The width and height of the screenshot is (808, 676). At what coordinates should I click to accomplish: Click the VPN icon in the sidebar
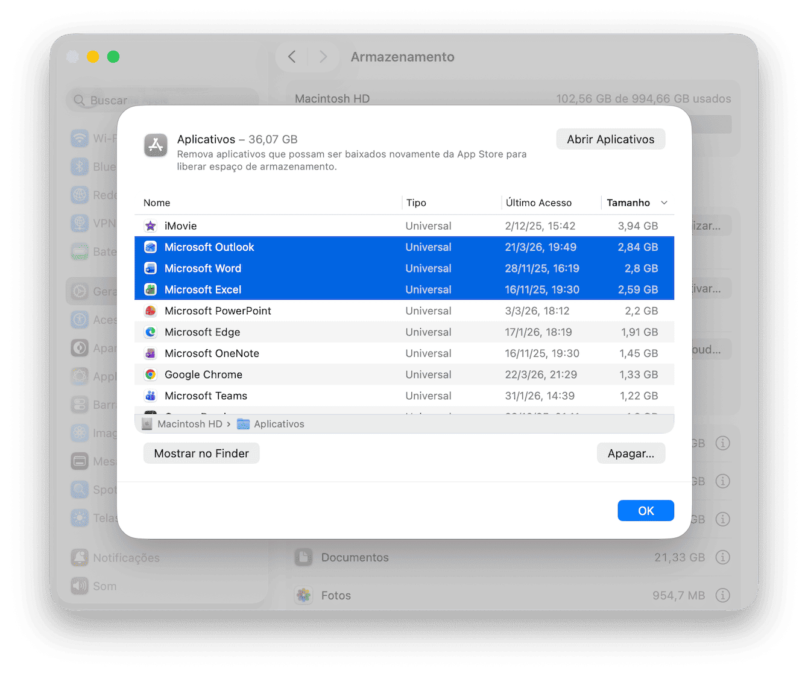[80, 223]
